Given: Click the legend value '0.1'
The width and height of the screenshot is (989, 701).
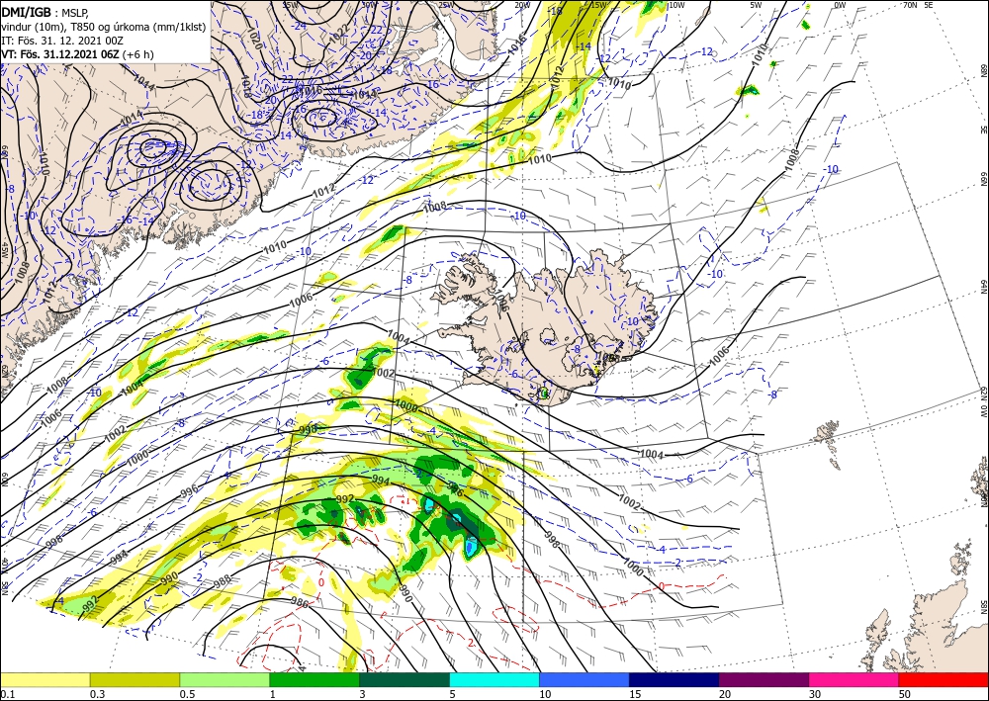Looking at the screenshot, I should [x=7, y=694].
